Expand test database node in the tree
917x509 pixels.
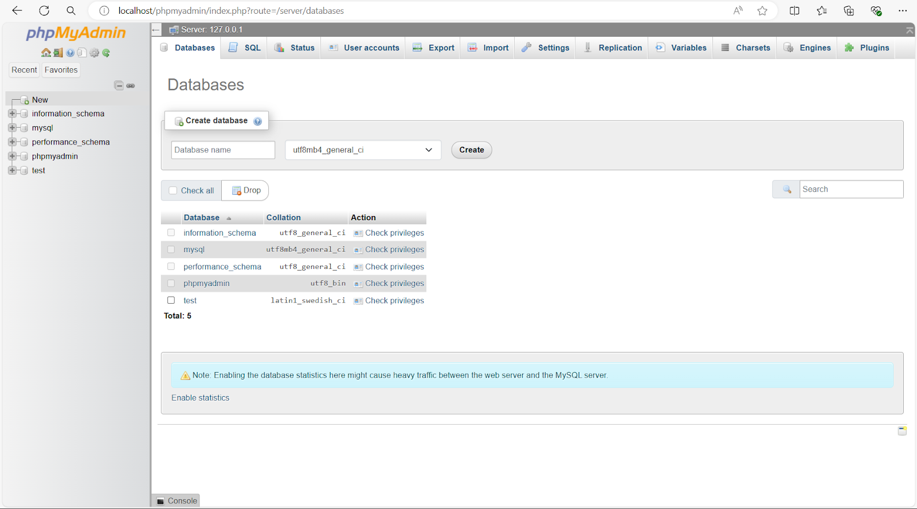(x=12, y=170)
